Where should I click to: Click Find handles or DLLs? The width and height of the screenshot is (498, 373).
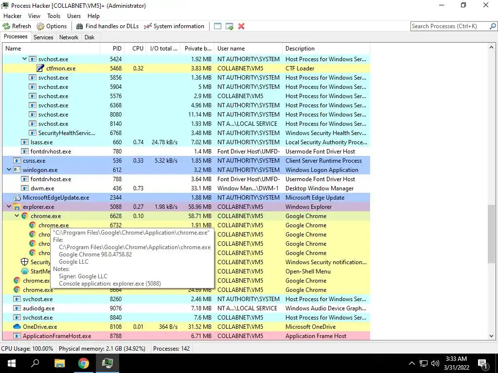107,26
